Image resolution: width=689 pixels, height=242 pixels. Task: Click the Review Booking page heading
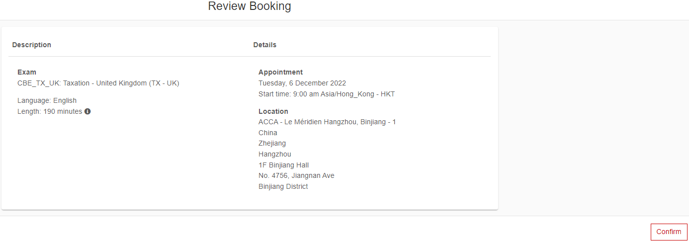[250, 6]
